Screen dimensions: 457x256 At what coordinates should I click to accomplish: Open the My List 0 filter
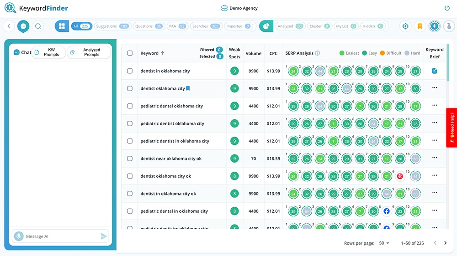(346, 26)
